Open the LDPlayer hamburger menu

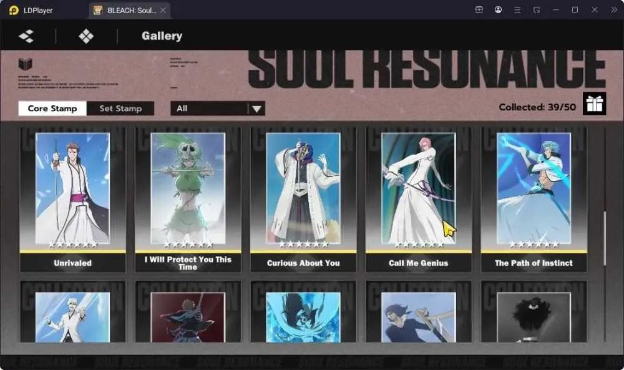tap(517, 10)
